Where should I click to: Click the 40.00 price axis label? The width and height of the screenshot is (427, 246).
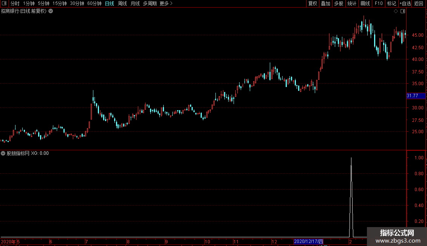[418, 59]
